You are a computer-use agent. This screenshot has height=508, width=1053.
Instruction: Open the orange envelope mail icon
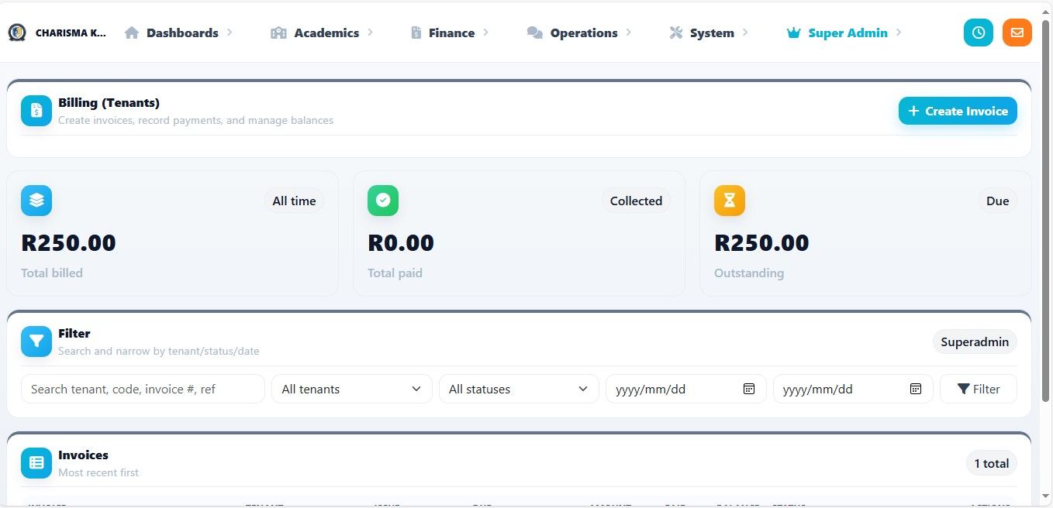pos(1017,33)
